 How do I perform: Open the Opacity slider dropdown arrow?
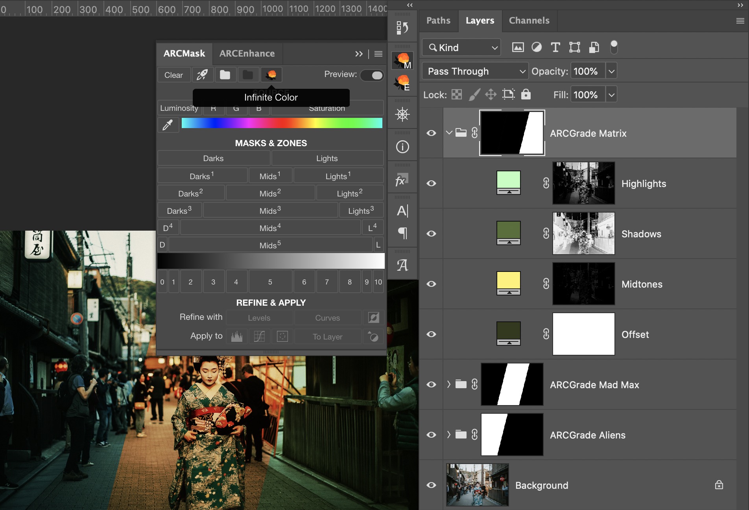611,71
